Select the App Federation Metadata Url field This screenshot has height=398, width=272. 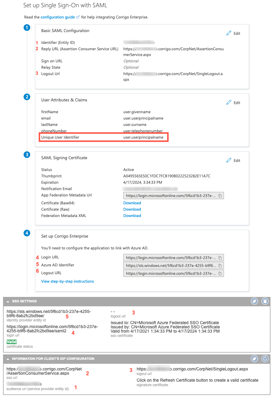click(169, 196)
